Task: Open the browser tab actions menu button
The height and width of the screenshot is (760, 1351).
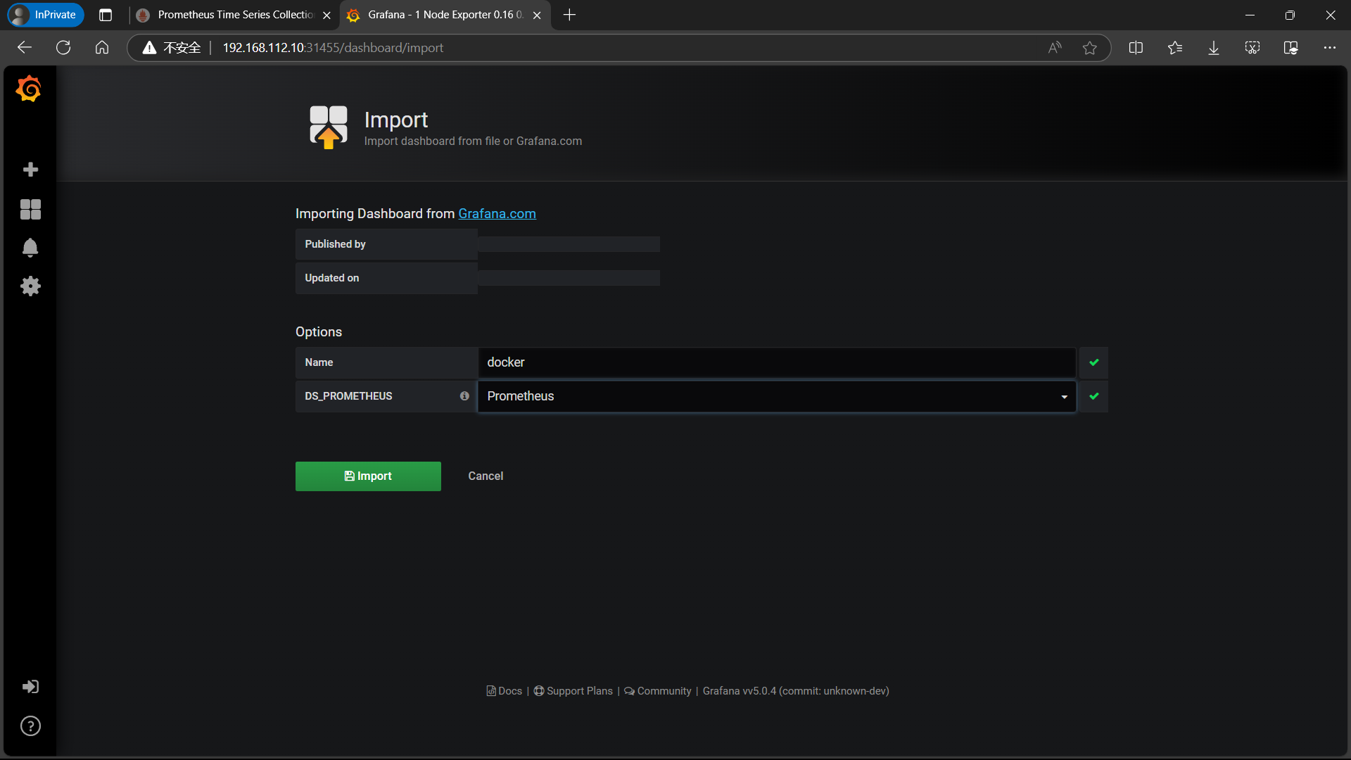Action: tap(106, 15)
